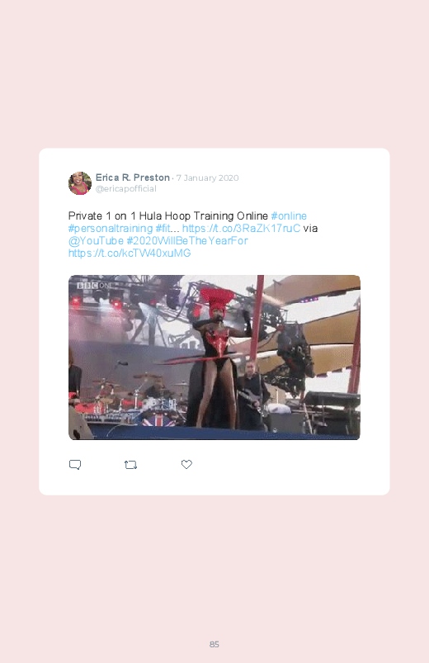Click the retweet arrows icon
Screen dimensions: 429x663
coord(130,465)
